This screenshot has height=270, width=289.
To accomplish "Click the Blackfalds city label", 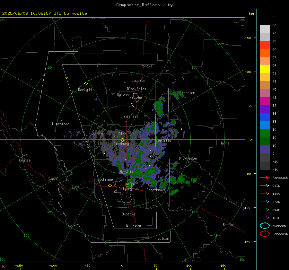I will point(136,89).
